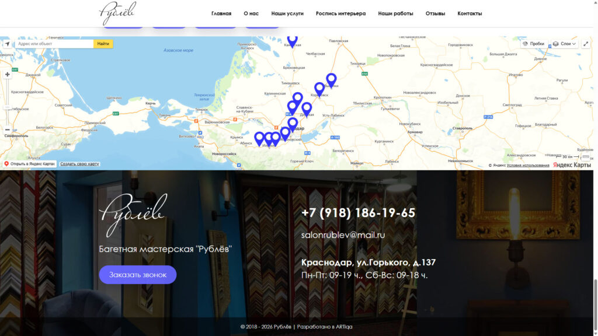Select the northernmost map pin near Kanevskaya

pos(292,40)
